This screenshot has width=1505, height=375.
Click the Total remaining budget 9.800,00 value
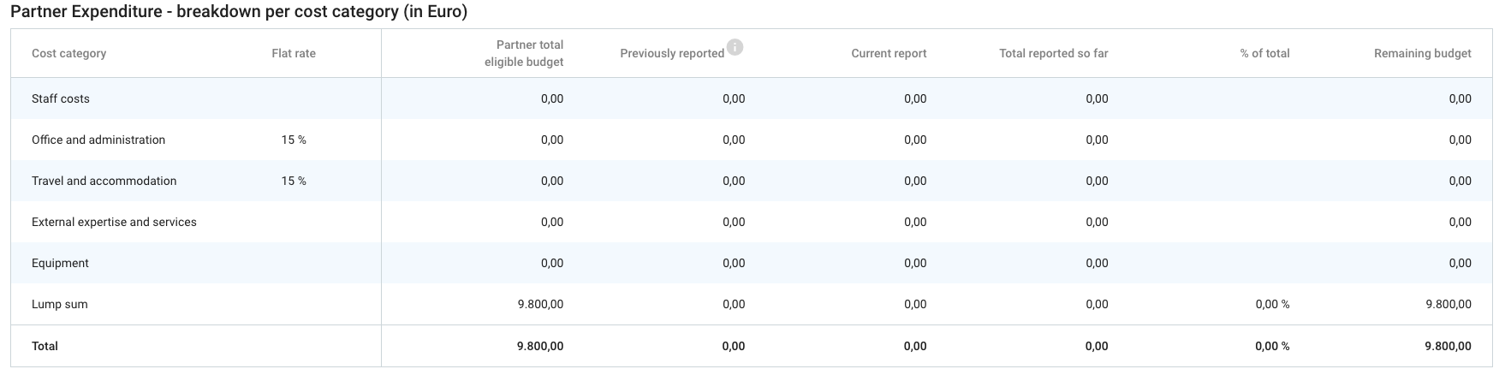pos(1448,346)
